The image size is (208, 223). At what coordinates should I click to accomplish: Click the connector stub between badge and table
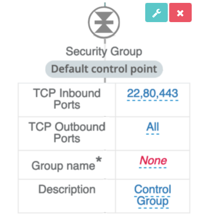(x=105, y=80)
